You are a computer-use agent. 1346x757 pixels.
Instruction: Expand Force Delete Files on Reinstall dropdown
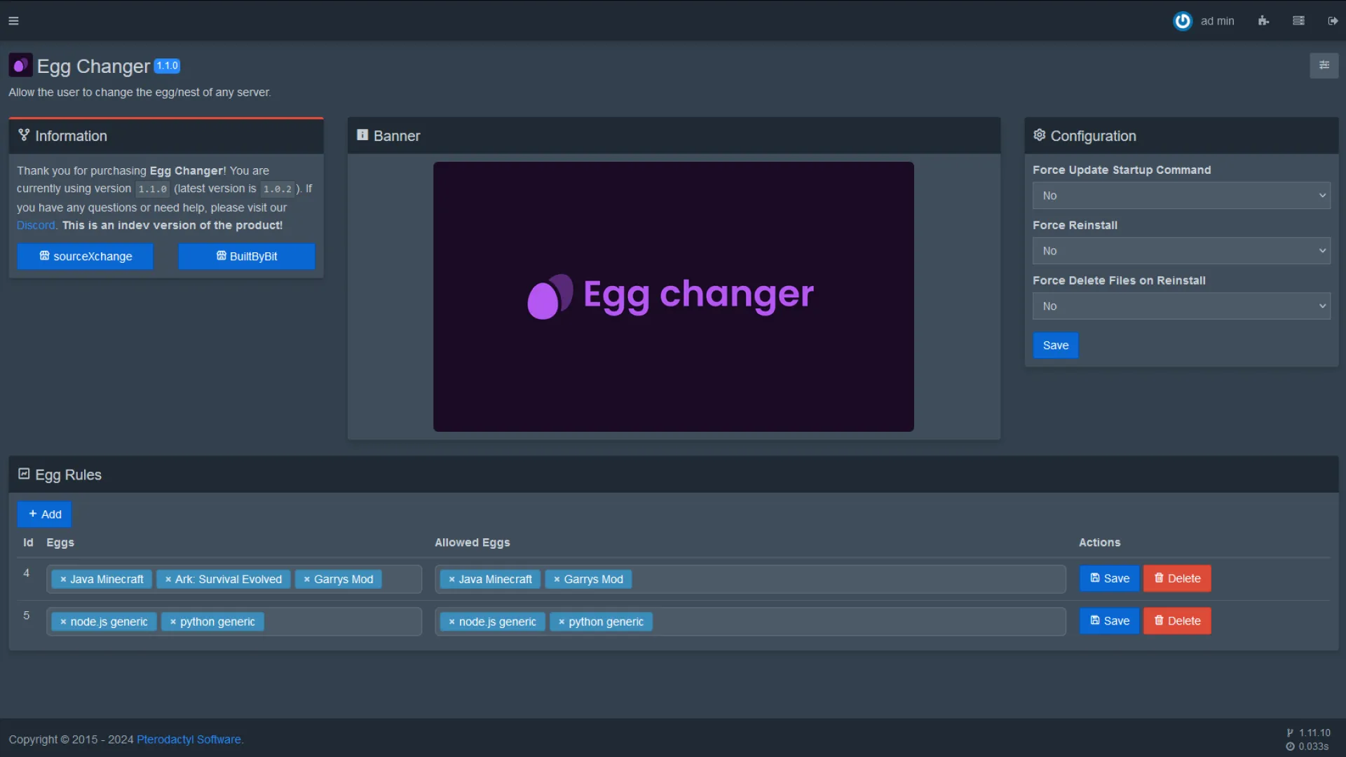(x=1181, y=306)
